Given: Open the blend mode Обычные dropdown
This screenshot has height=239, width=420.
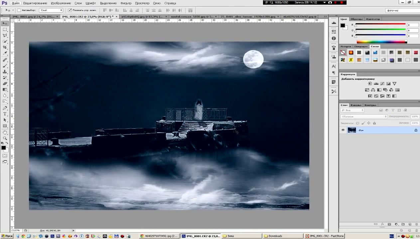Looking at the screenshot, I should coord(364,117).
